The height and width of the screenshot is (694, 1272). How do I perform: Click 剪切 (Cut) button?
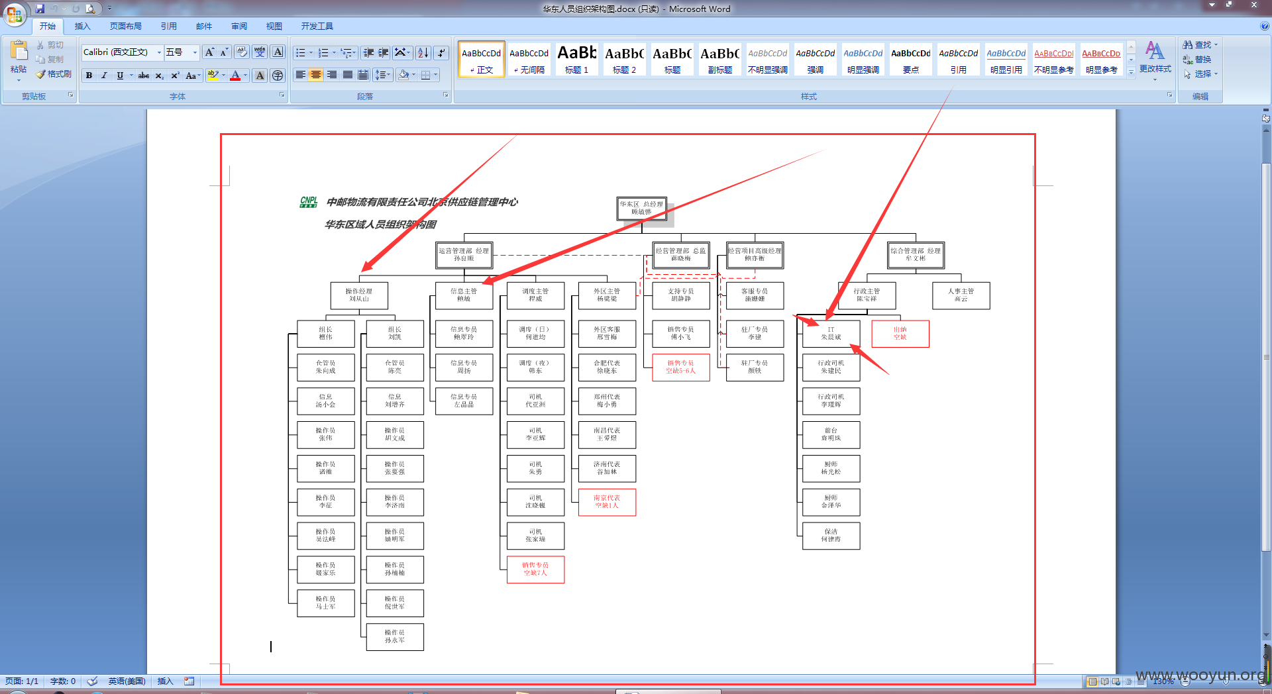coord(50,45)
